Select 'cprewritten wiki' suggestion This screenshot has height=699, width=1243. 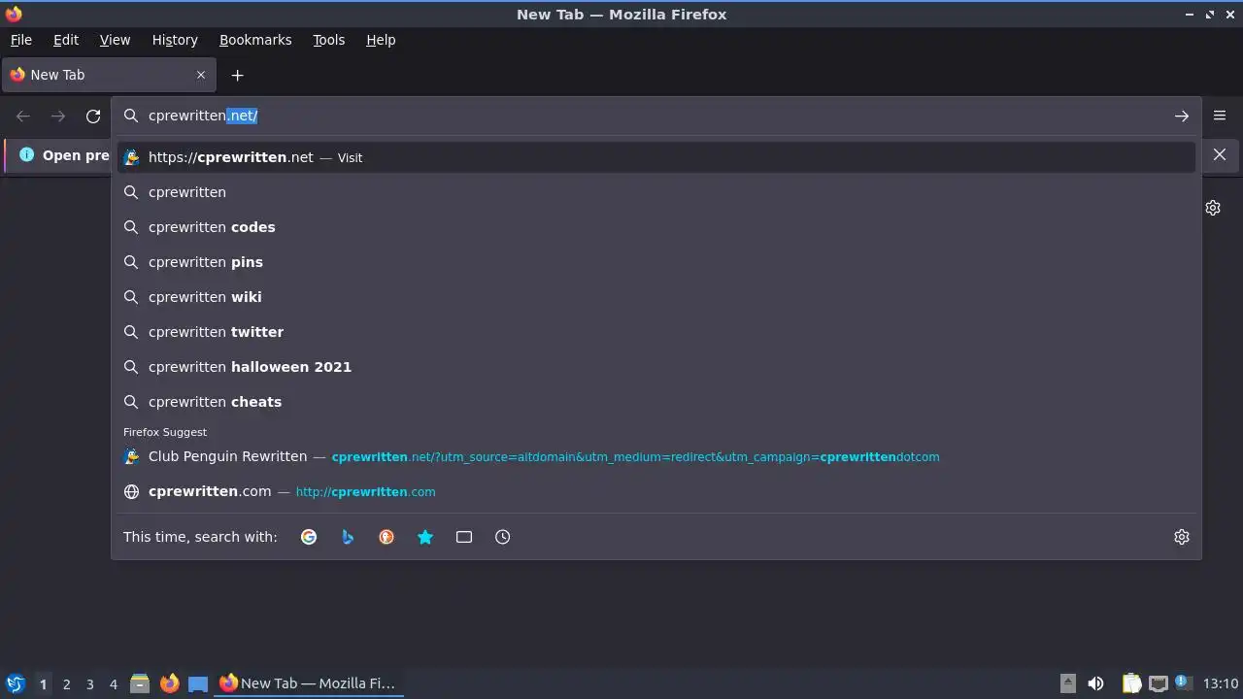(656, 297)
